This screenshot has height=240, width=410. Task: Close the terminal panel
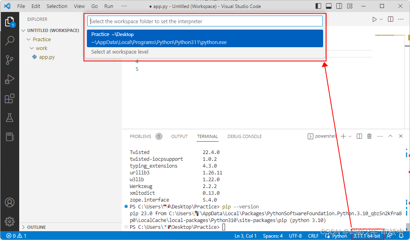point(400,136)
